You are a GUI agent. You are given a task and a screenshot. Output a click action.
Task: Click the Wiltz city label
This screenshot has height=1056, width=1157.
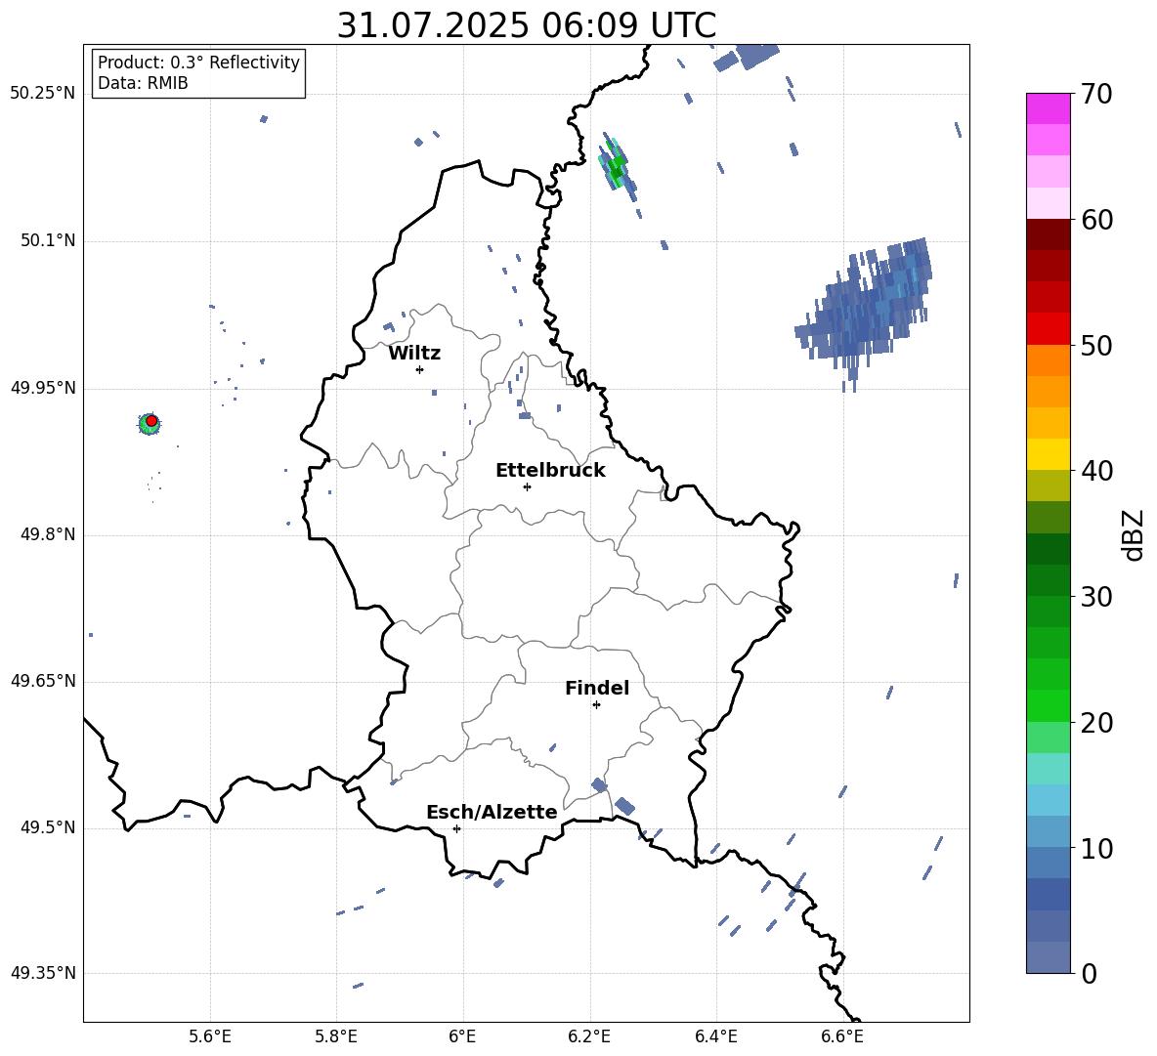[x=414, y=354]
